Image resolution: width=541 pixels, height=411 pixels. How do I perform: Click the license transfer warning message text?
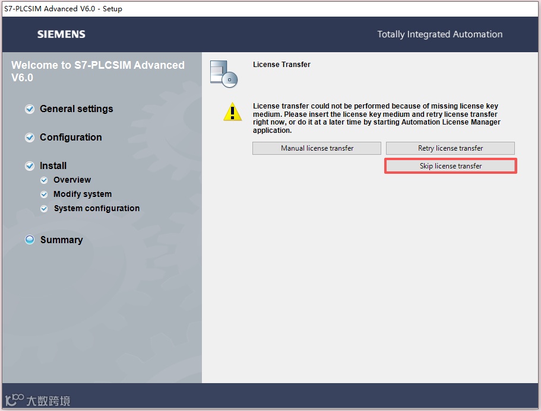(x=377, y=118)
